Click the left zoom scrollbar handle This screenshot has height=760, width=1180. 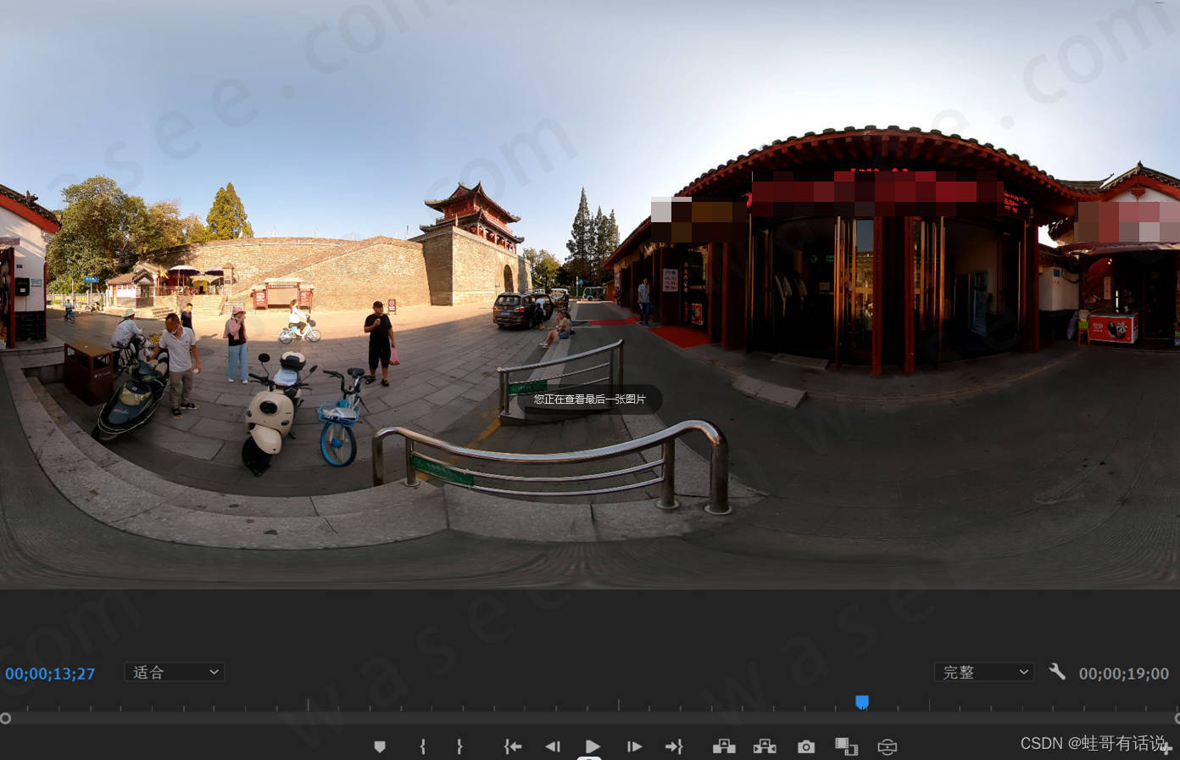point(5,718)
